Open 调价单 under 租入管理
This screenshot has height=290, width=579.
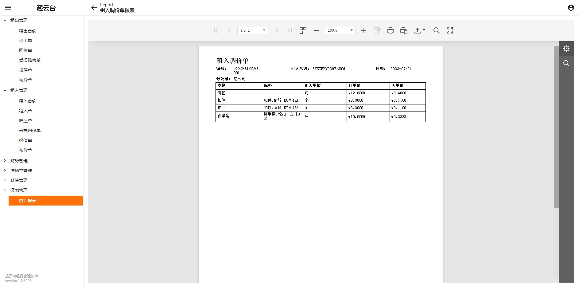(x=25, y=150)
